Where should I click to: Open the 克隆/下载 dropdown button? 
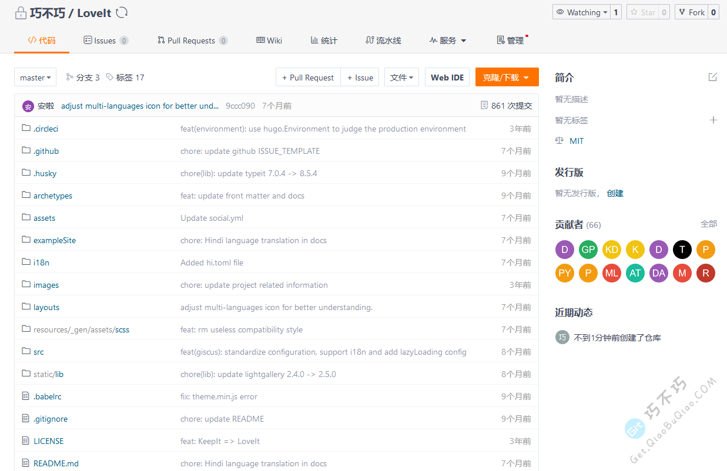coord(507,78)
